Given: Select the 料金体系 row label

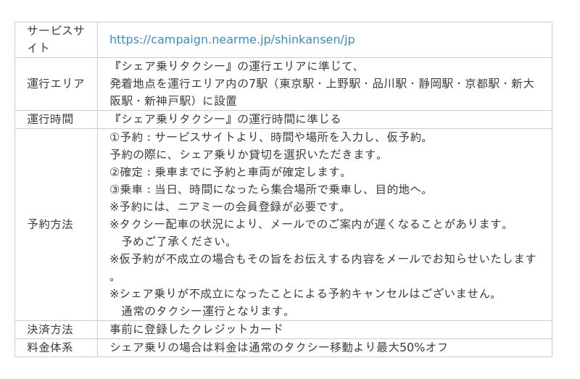Looking at the screenshot, I should coord(50,347).
